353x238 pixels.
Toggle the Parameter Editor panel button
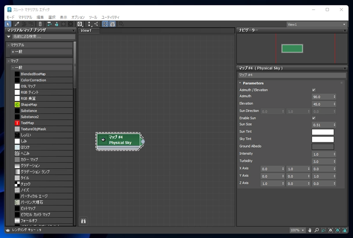coord(113,24)
